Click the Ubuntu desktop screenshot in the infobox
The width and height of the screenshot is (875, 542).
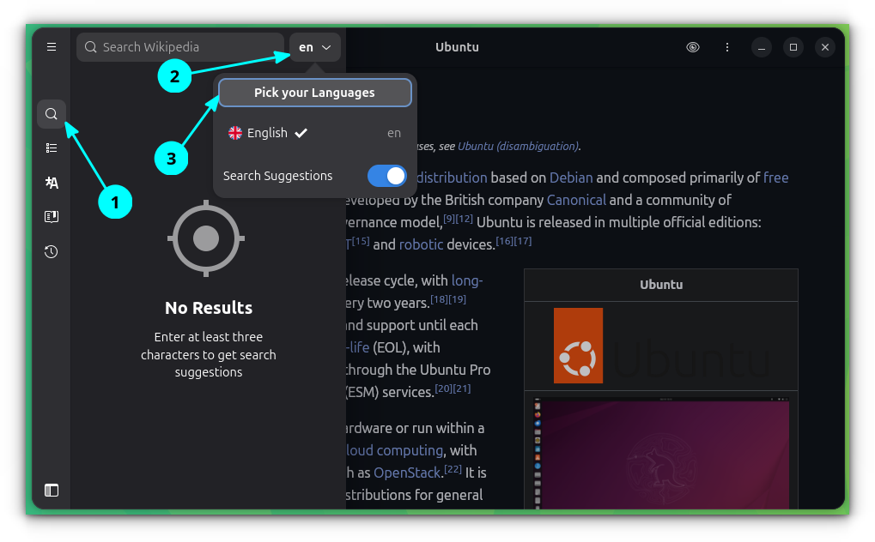coord(661,455)
